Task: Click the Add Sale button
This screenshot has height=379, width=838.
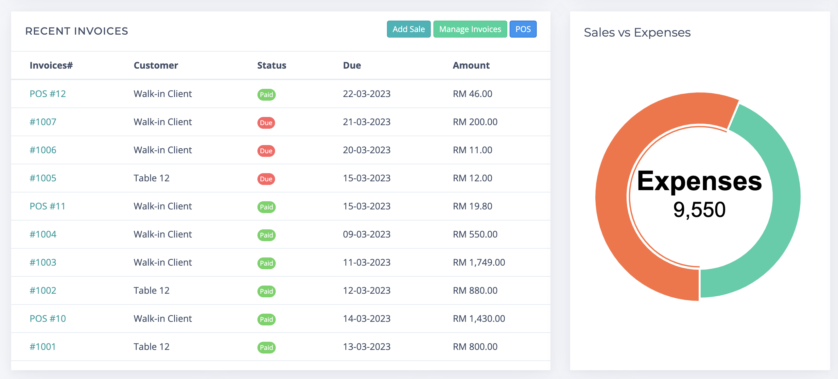Action: pos(409,29)
